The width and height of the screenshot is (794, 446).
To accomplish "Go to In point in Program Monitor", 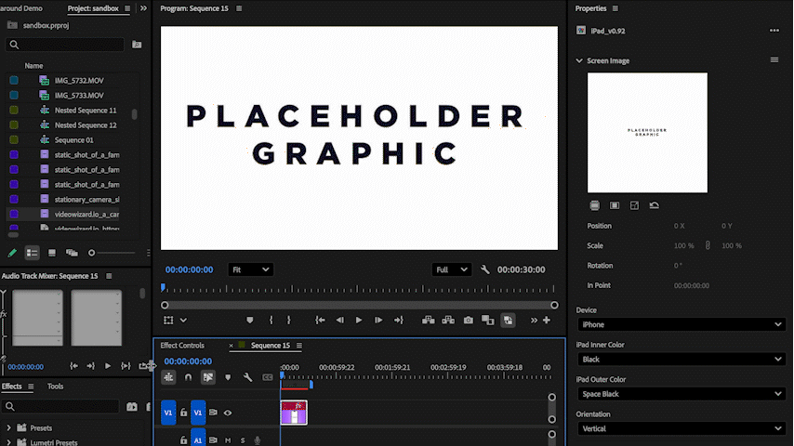I will (x=320, y=321).
